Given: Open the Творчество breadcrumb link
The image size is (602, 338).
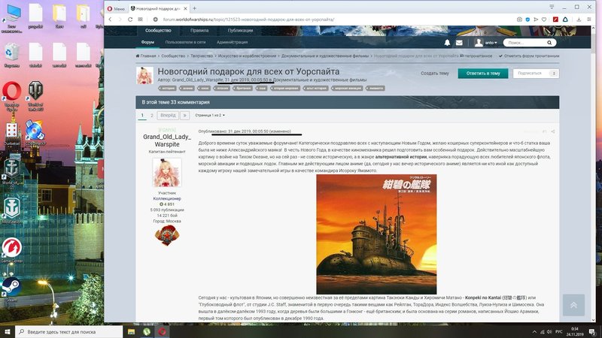Looking at the screenshot, I should pos(202,56).
